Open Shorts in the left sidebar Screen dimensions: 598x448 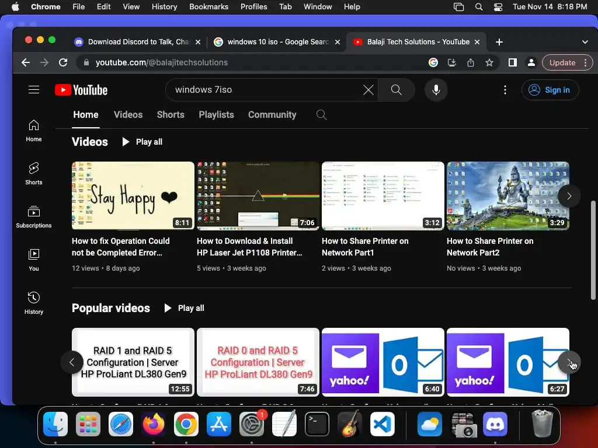(x=34, y=174)
